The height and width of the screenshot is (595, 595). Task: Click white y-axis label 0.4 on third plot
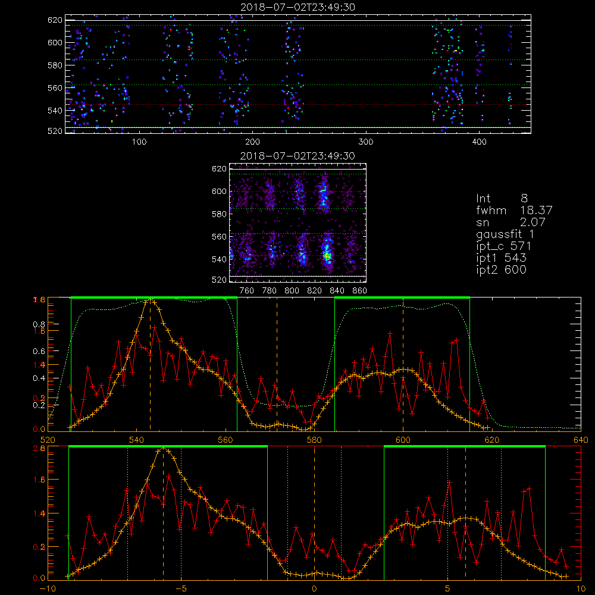click(38, 378)
